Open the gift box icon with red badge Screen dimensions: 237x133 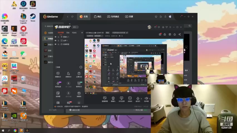(160, 34)
